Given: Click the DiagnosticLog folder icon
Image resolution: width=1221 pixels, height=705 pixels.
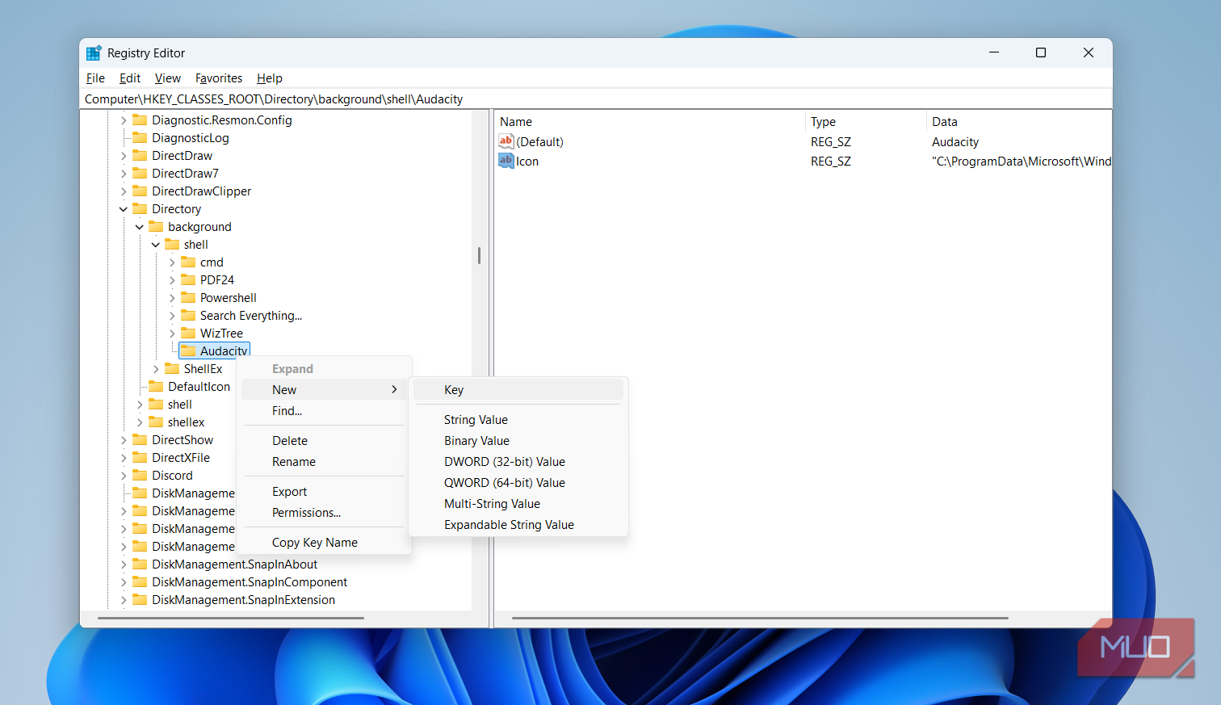Looking at the screenshot, I should (140, 137).
